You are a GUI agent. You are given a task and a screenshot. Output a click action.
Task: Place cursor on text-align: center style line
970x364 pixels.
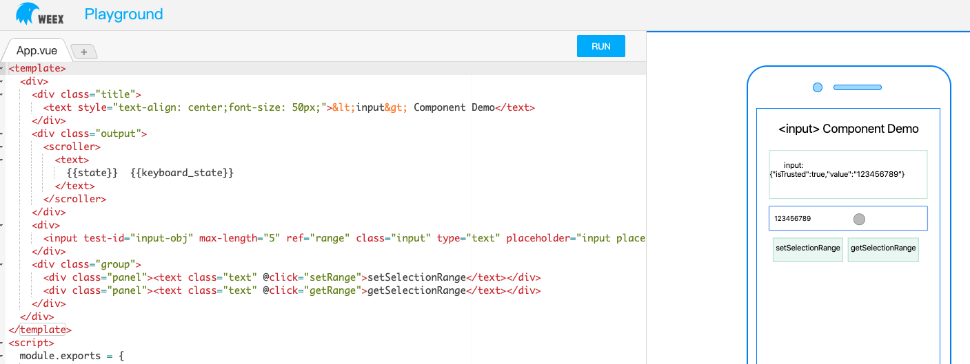(x=289, y=108)
